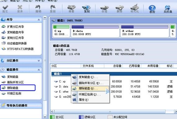Viewport: 177px width, 119px height.
Task: Expand the 分区操作 panel chevron
Action: (x=39, y=61)
